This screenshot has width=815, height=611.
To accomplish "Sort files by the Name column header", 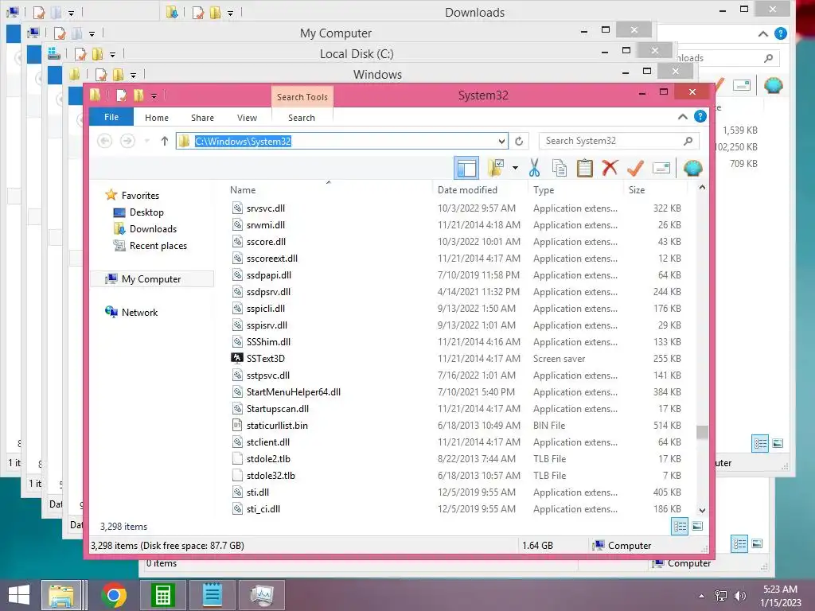I will 243,190.
